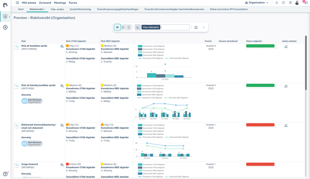Click the Period column header
The height and width of the screenshot is (179, 310).
point(208,41)
